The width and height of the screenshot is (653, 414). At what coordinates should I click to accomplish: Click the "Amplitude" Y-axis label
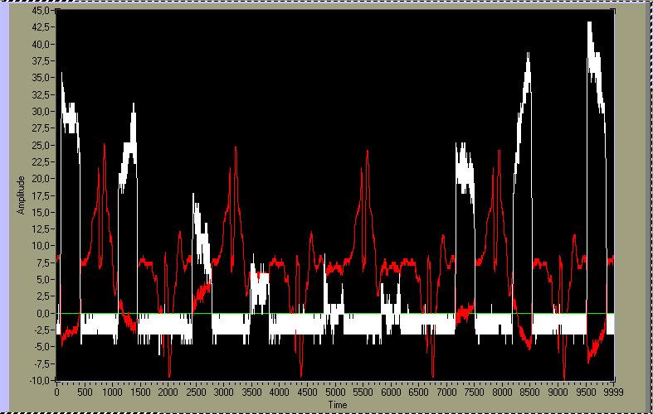point(21,195)
